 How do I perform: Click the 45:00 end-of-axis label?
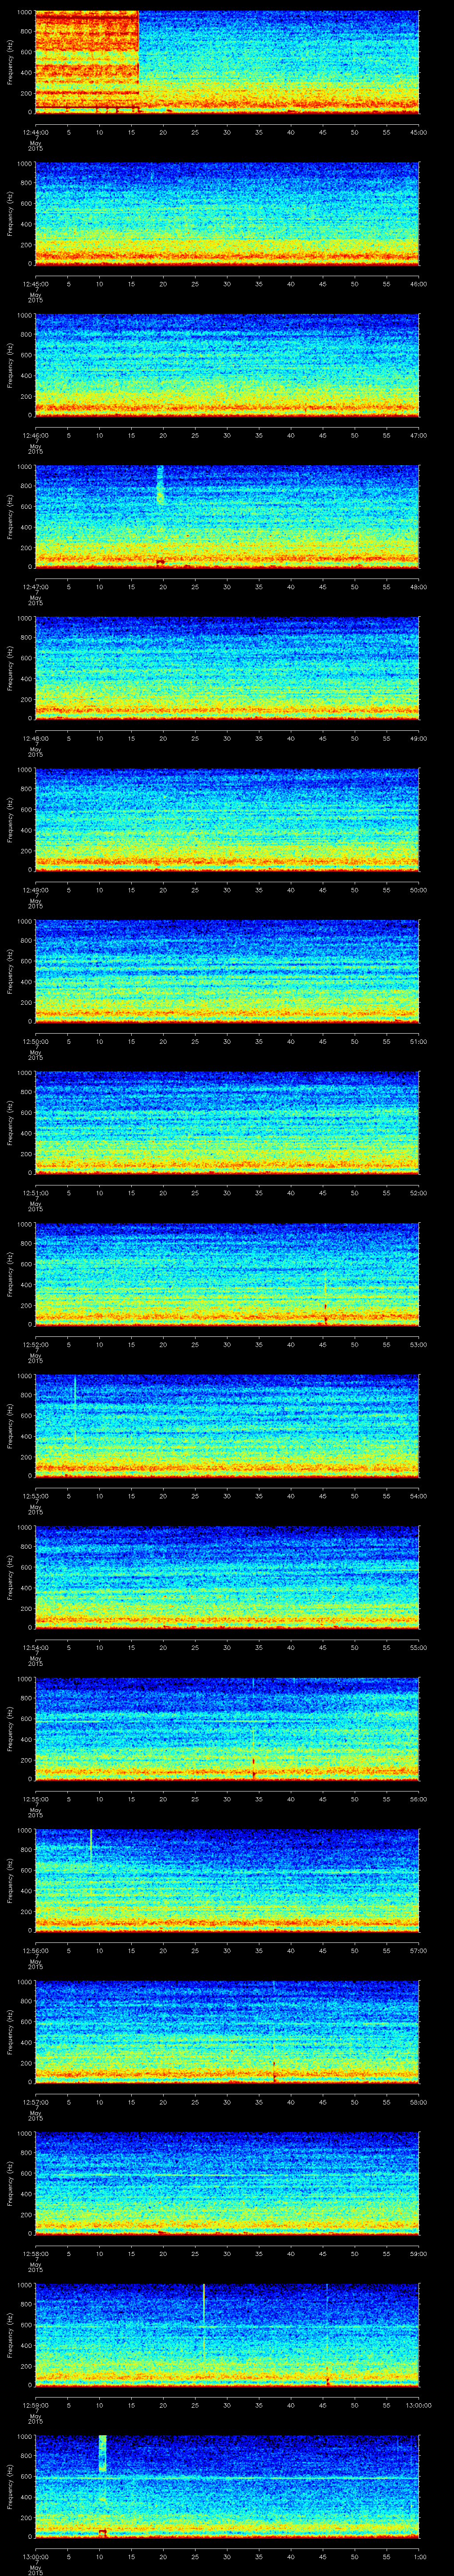click(418, 133)
